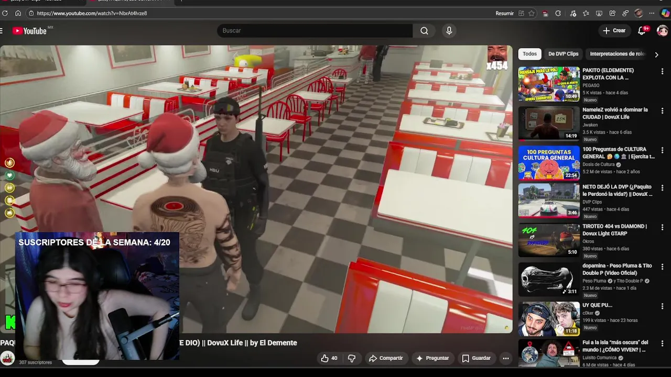The height and width of the screenshot is (377, 671).
Task: Open options menu for NETO DEJÓ video
Action: 662,188
